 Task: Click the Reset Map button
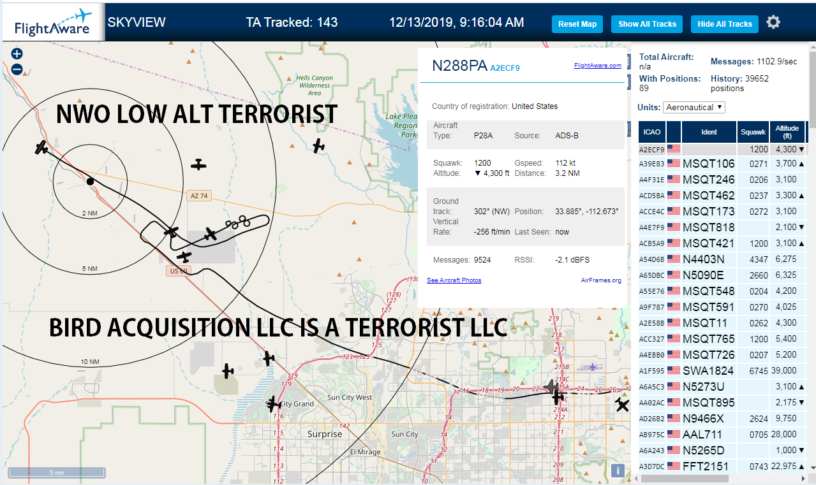point(577,24)
